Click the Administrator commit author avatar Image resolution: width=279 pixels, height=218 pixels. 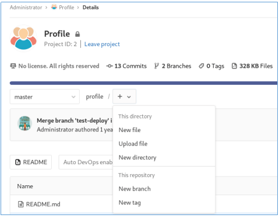(24, 123)
